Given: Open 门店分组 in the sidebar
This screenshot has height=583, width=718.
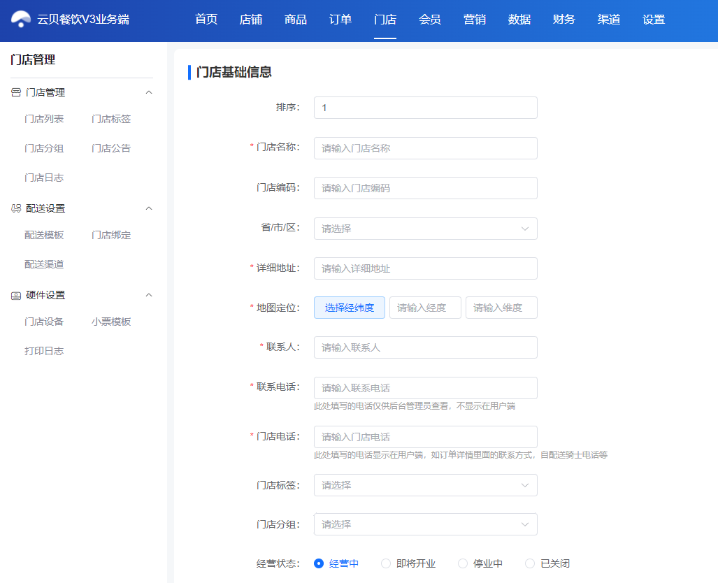Looking at the screenshot, I should coord(44,148).
